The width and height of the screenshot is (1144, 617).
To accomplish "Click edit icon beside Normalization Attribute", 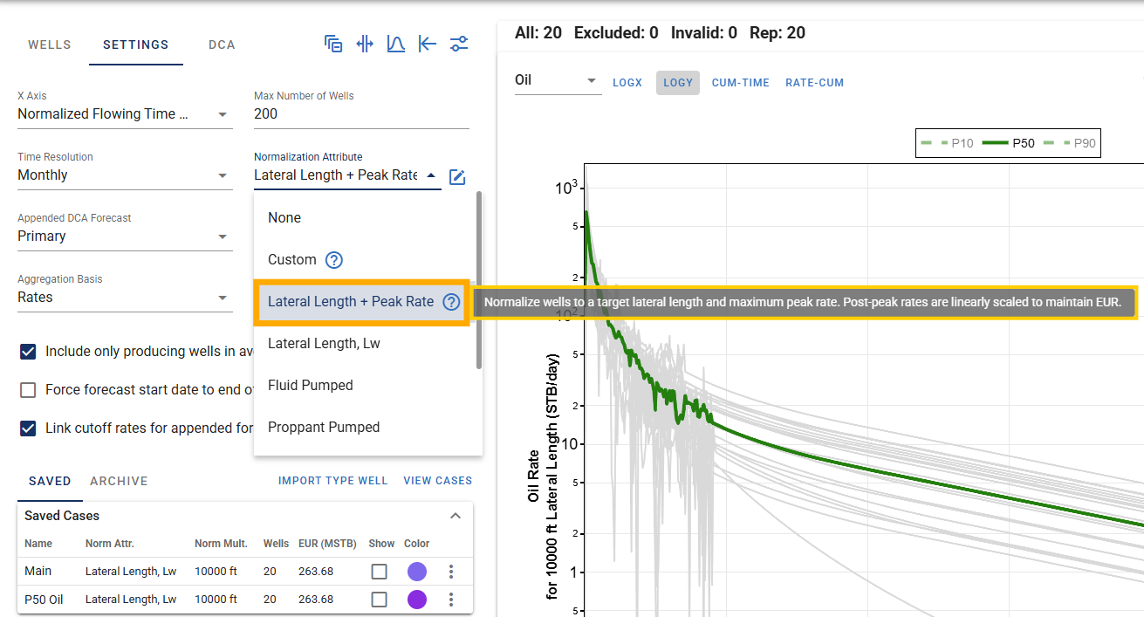I will coord(457,177).
